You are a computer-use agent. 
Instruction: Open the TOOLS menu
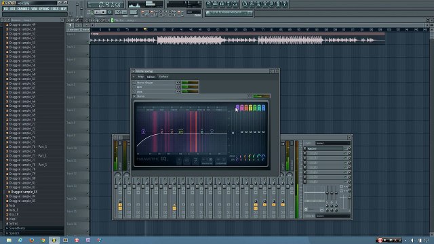click(55, 9)
